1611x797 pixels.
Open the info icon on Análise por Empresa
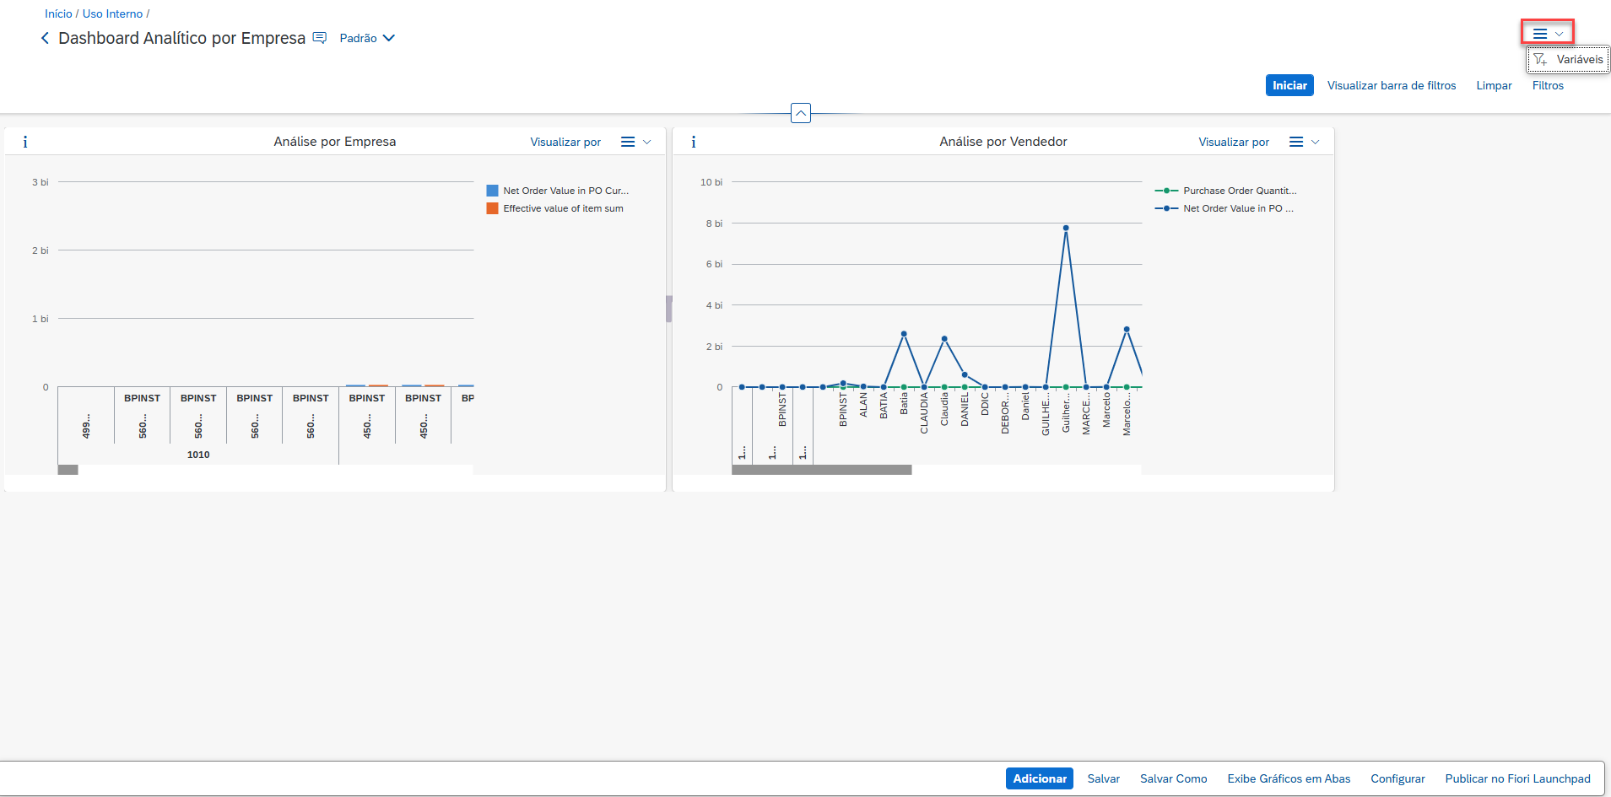25,142
